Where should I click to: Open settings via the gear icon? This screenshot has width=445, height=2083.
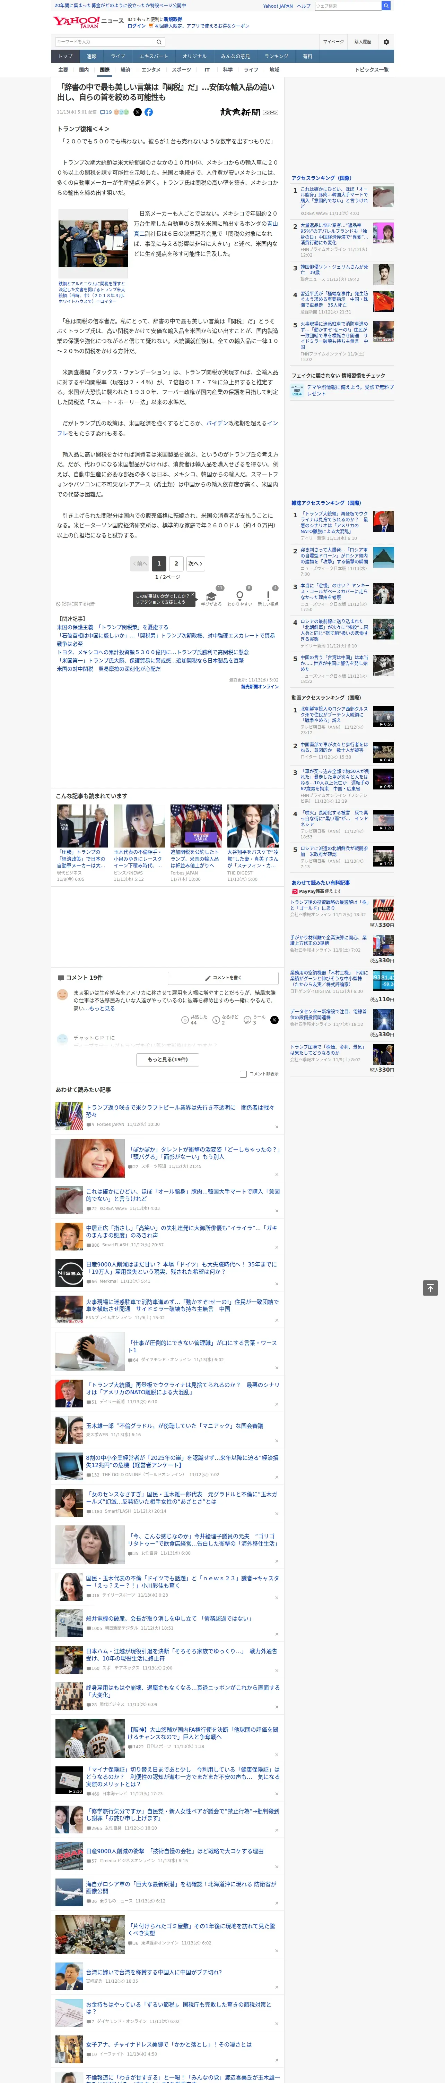coord(386,42)
